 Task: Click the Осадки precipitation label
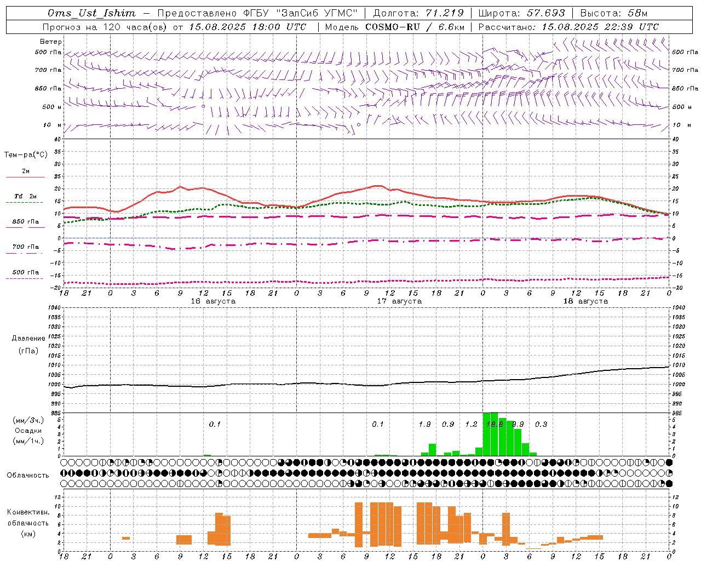pyautogui.click(x=28, y=431)
